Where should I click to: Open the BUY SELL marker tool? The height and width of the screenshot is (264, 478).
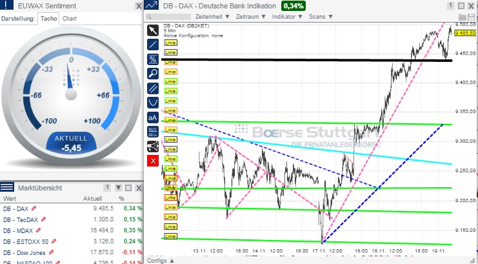pos(153,132)
